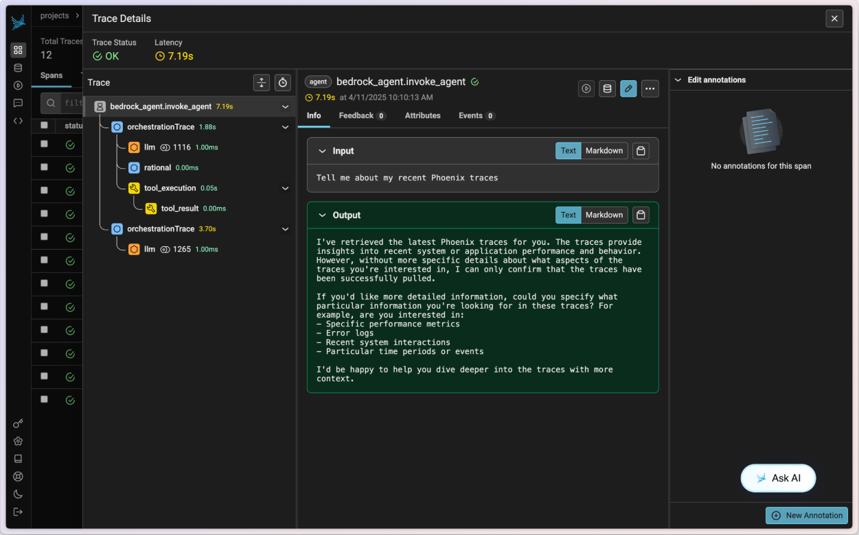859x535 pixels.
Task: Collapse the orchestrationTrace 3.70s chevron
Action: (x=285, y=229)
